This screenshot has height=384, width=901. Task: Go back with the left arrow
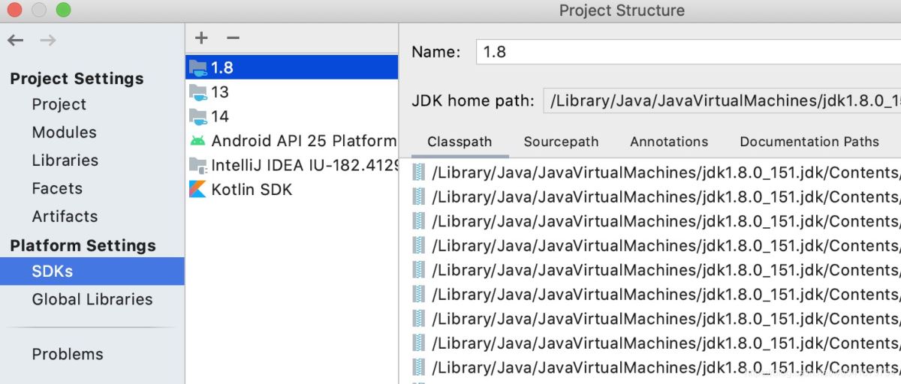(x=16, y=40)
